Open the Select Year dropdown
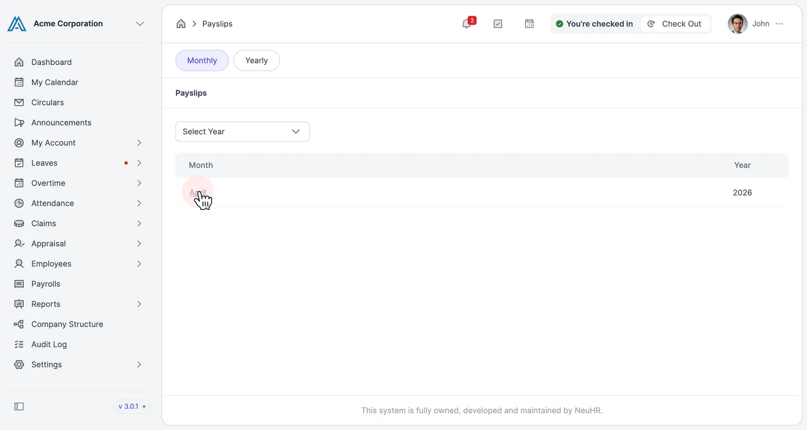Viewport: 807px width, 430px height. (x=243, y=132)
